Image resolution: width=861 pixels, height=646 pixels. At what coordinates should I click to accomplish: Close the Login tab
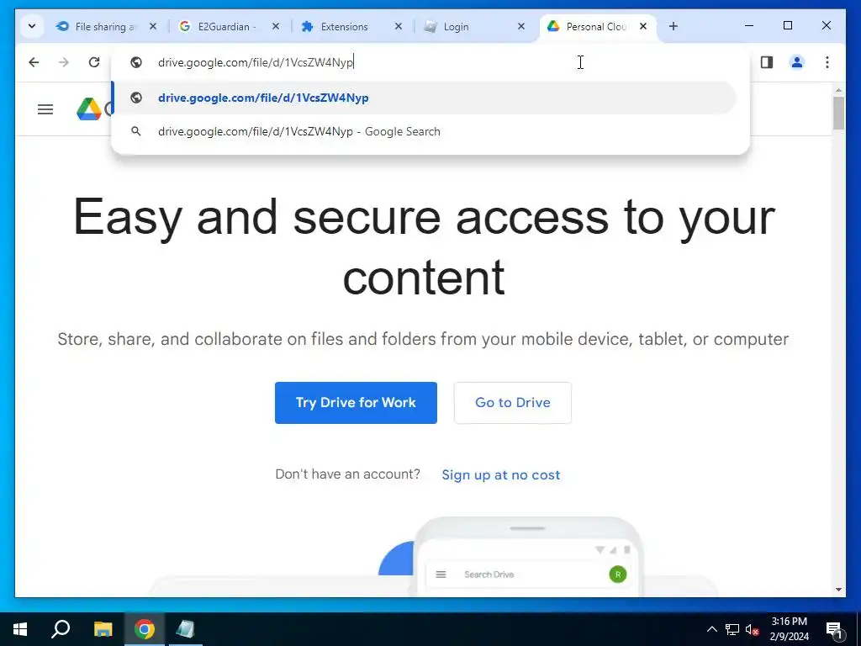[x=521, y=26]
